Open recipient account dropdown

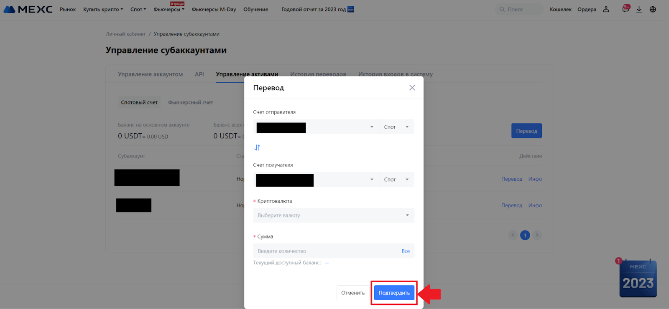pyautogui.click(x=316, y=180)
